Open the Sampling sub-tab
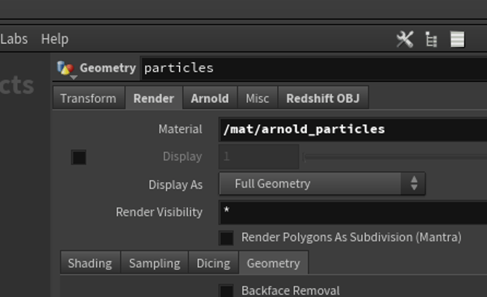487x297 pixels. (155, 263)
